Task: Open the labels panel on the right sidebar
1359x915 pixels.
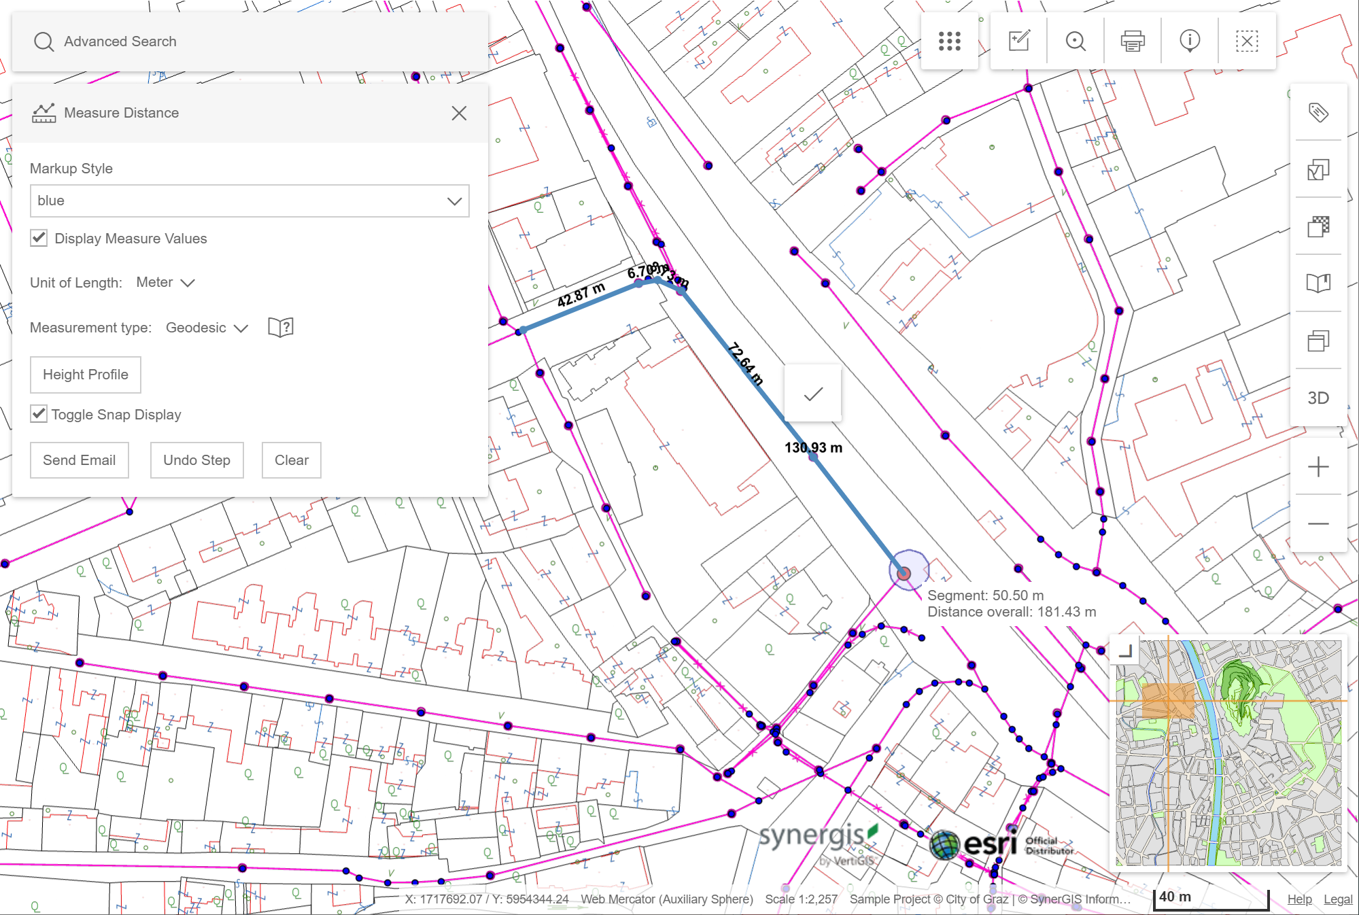Action: [x=1318, y=114]
